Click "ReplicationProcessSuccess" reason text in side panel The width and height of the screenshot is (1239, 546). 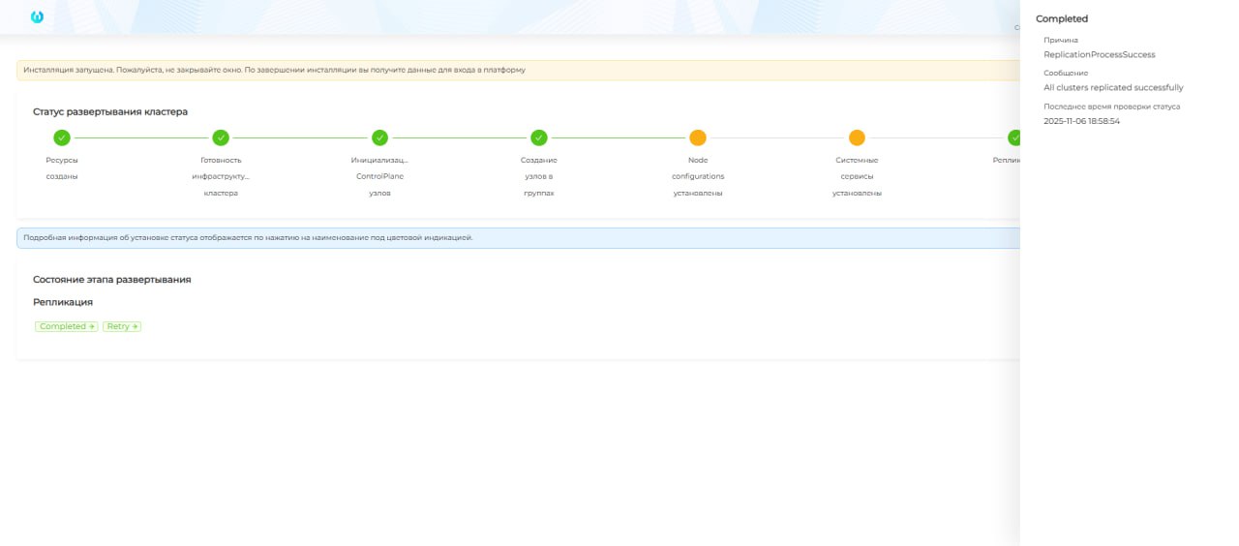[x=1099, y=54]
